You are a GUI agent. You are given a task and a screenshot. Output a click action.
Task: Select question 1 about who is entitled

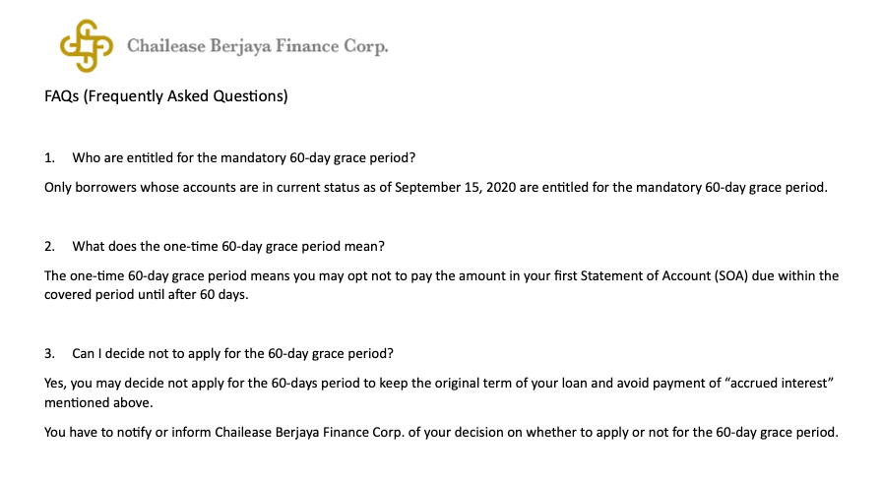(x=244, y=157)
